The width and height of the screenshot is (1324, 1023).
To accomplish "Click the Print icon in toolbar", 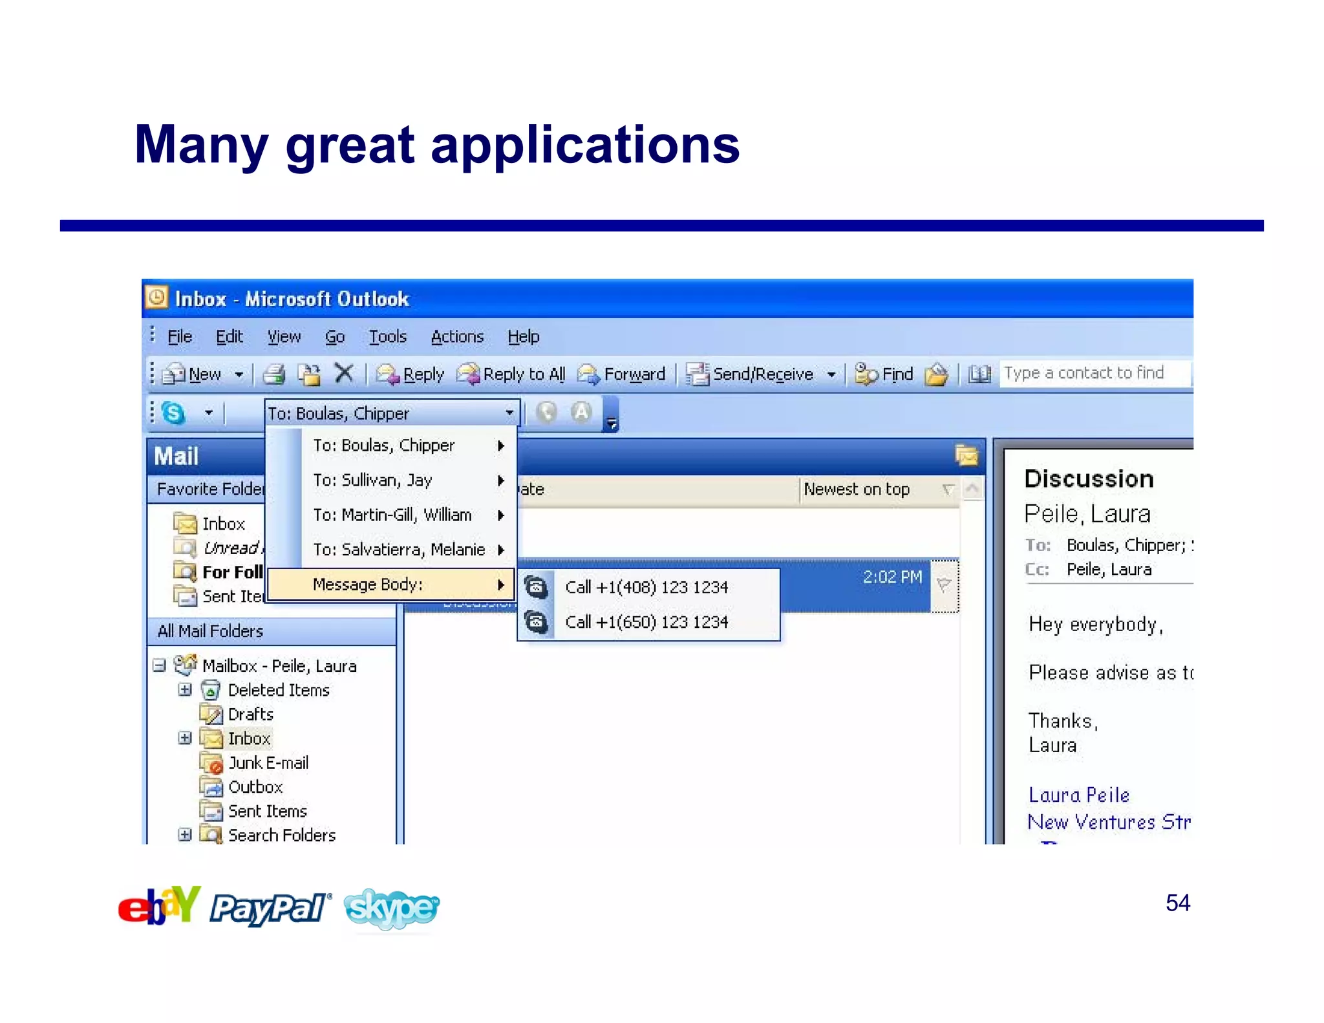I will pyautogui.click(x=274, y=374).
